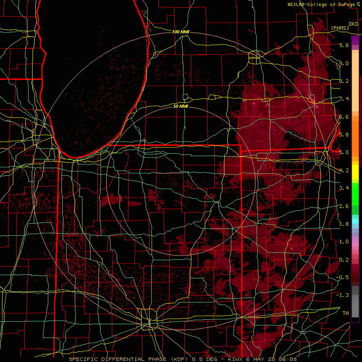Click the [PHAS] legend header
This screenshot has width=362, height=362.
click(x=340, y=28)
